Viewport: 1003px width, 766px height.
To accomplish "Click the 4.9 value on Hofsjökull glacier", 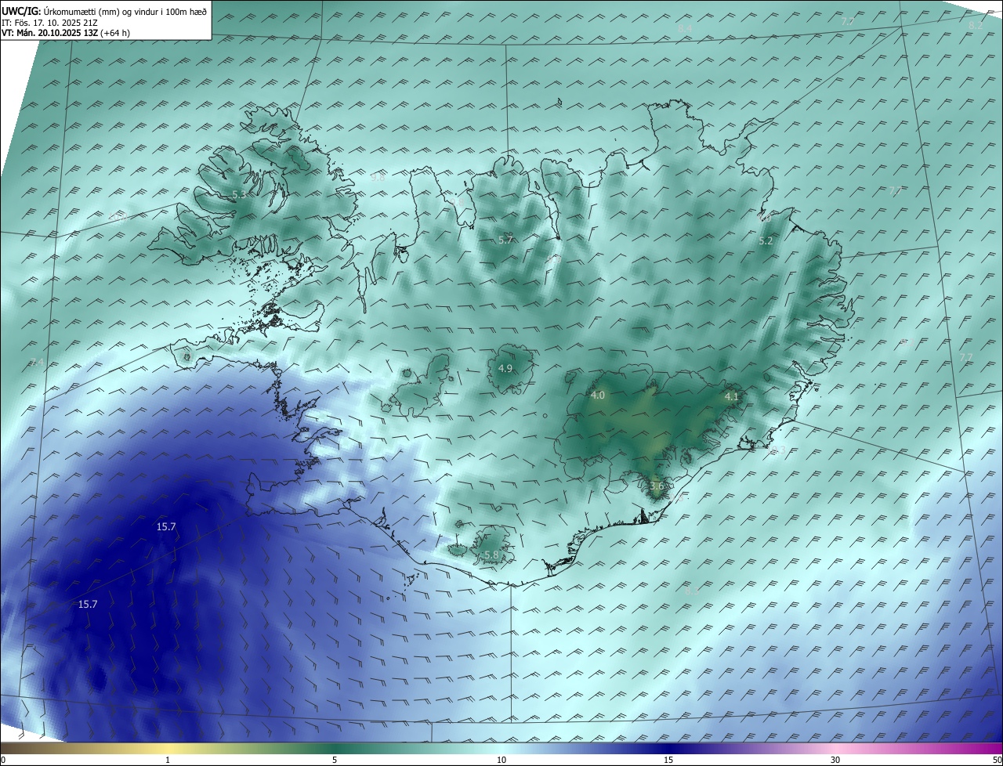I will 505,368.
